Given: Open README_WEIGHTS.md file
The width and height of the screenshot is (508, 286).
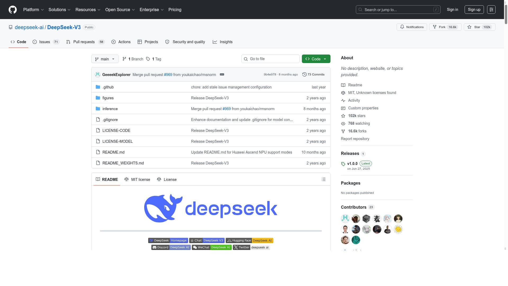Looking at the screenshot, I should pyautogui.click(x=123, y=163).
